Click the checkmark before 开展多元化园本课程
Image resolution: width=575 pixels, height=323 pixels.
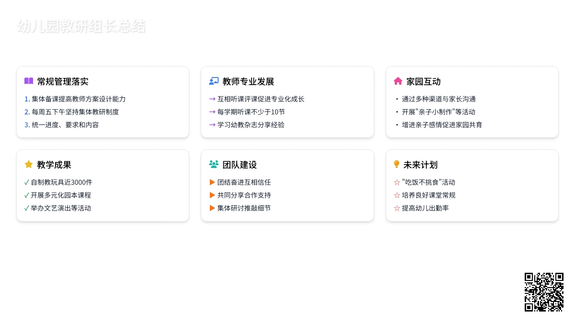pos(27,195)
